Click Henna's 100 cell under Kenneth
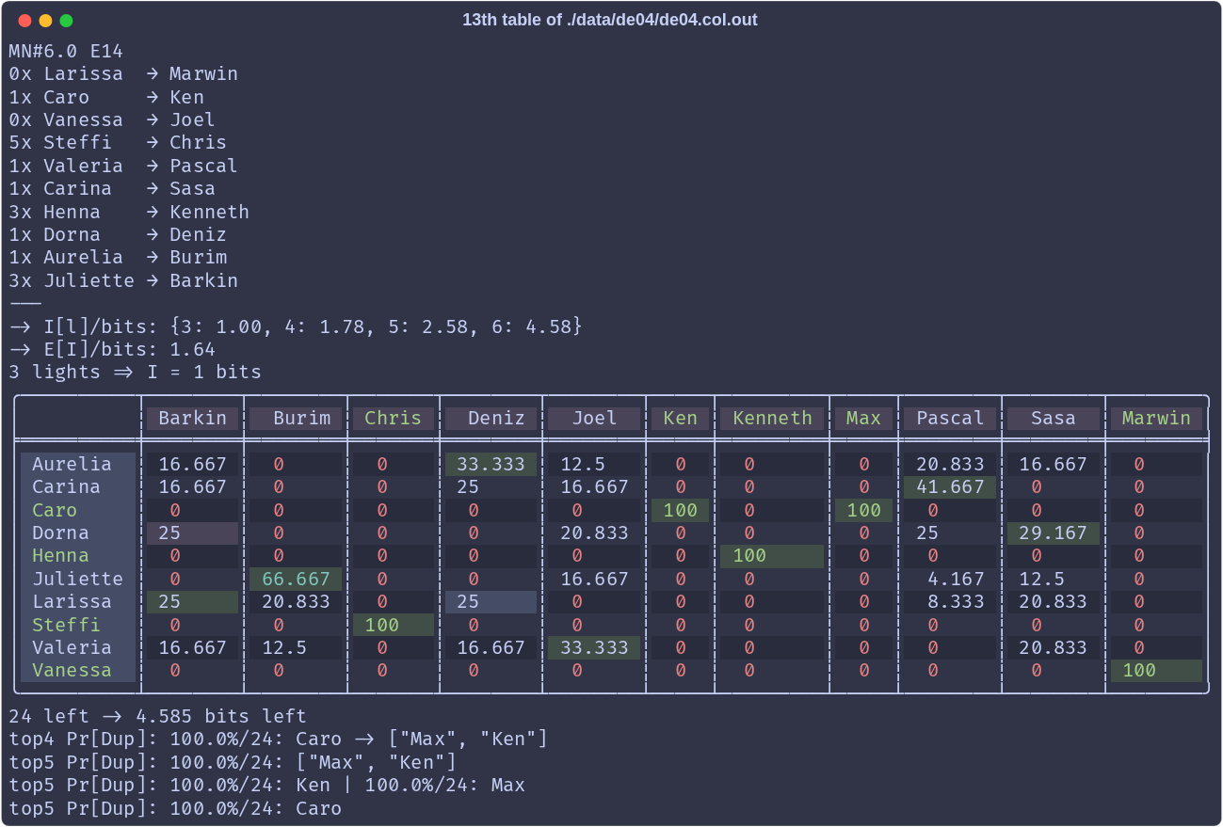The height and width of the screenshot is (827, 1223). tap(772, 555)
